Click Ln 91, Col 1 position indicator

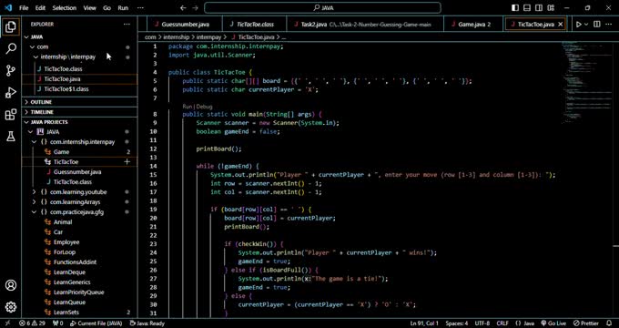pyautogui.click(x=424, y=323)
